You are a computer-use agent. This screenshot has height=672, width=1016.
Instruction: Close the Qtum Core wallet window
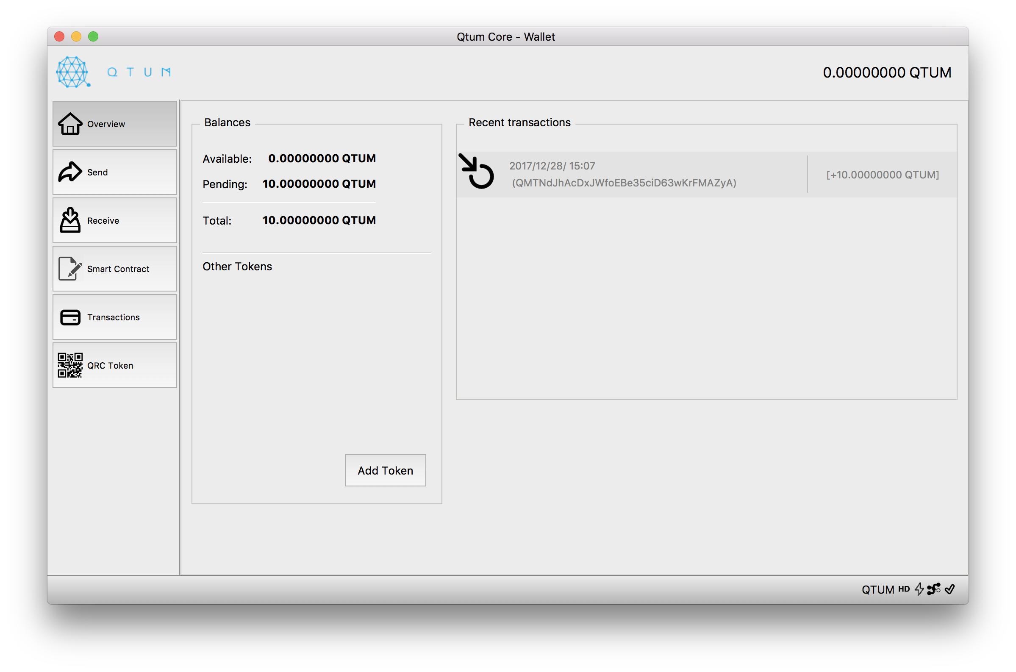pyautogui.click(x=60, y=37)
